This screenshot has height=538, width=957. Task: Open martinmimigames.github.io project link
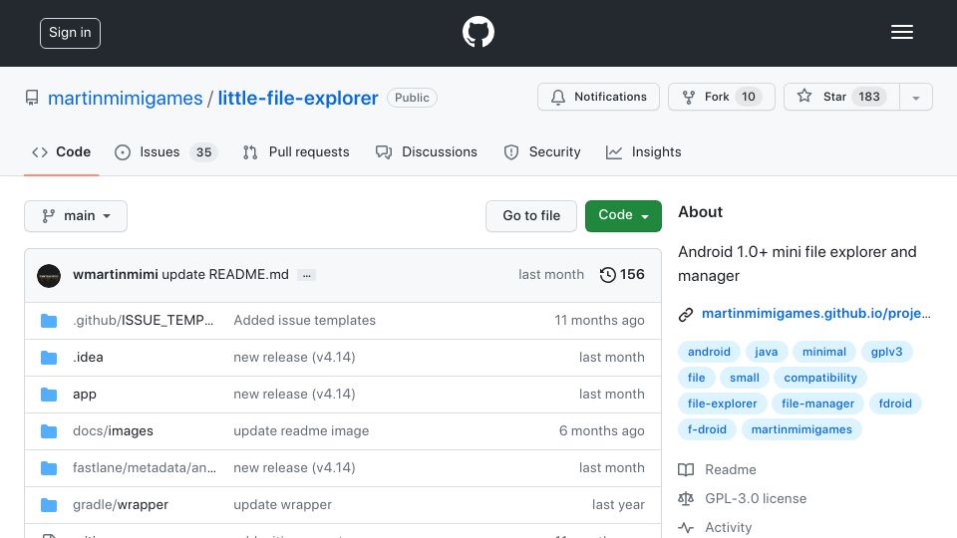[x=816, y=314]
